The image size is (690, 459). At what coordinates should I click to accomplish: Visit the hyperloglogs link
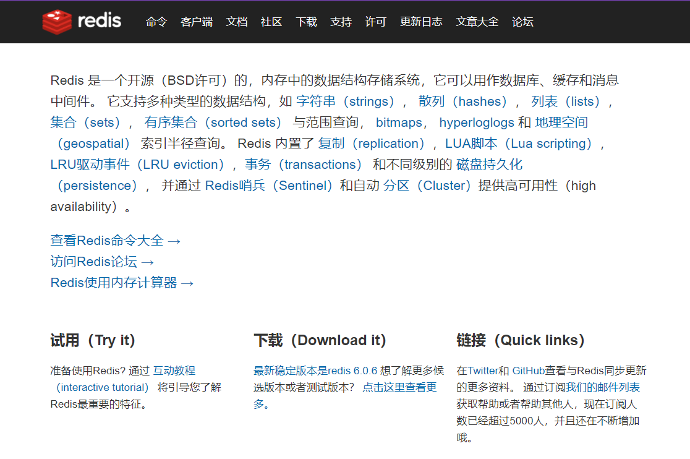coord(477,122)
